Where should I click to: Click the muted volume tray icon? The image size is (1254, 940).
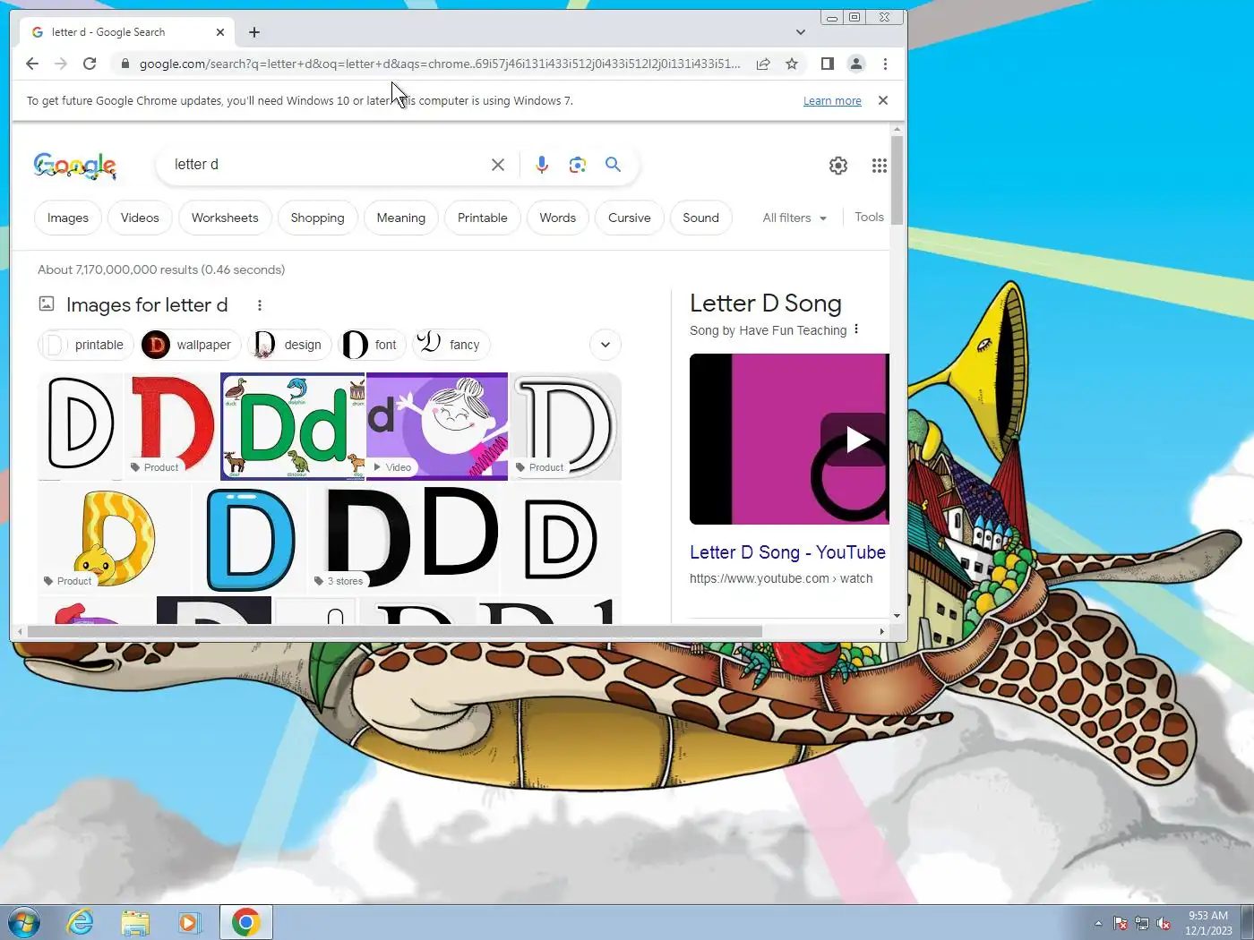click(x=1164, y=923)
